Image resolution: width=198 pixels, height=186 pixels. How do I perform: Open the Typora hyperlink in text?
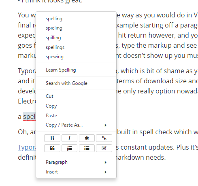(27, 147)
